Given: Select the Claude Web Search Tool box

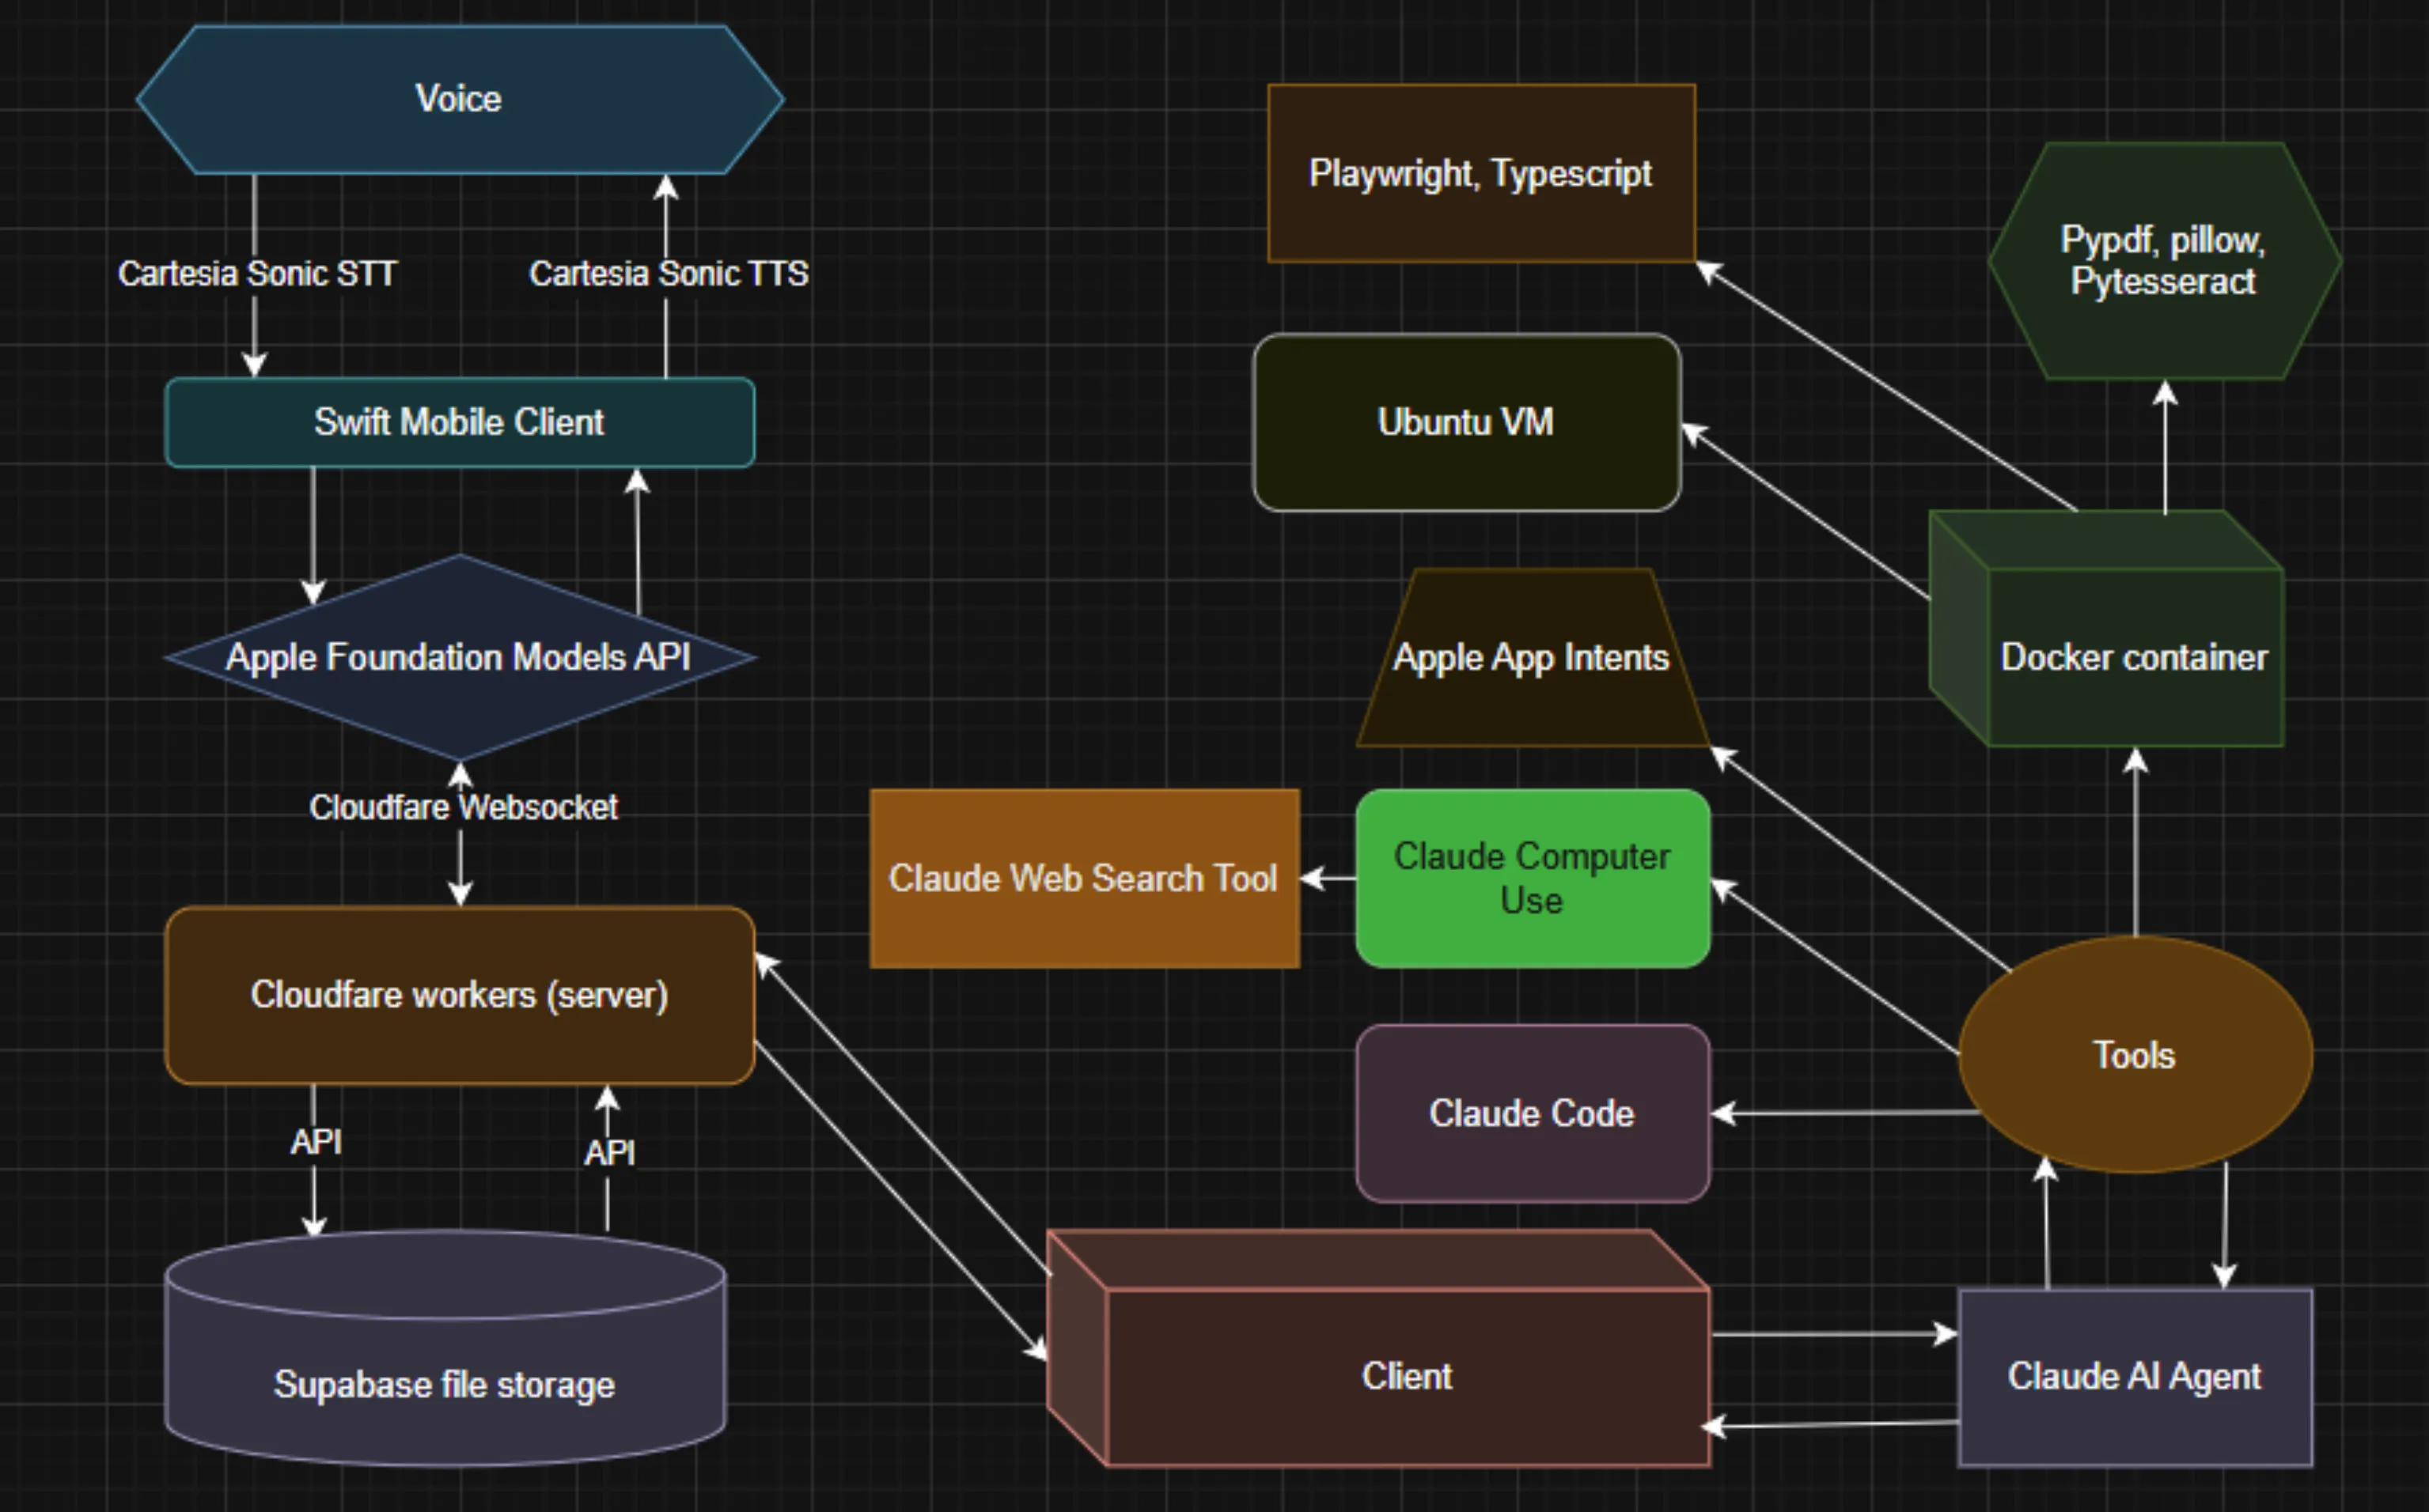Looking at the screenshot, I should (1083, 878).
